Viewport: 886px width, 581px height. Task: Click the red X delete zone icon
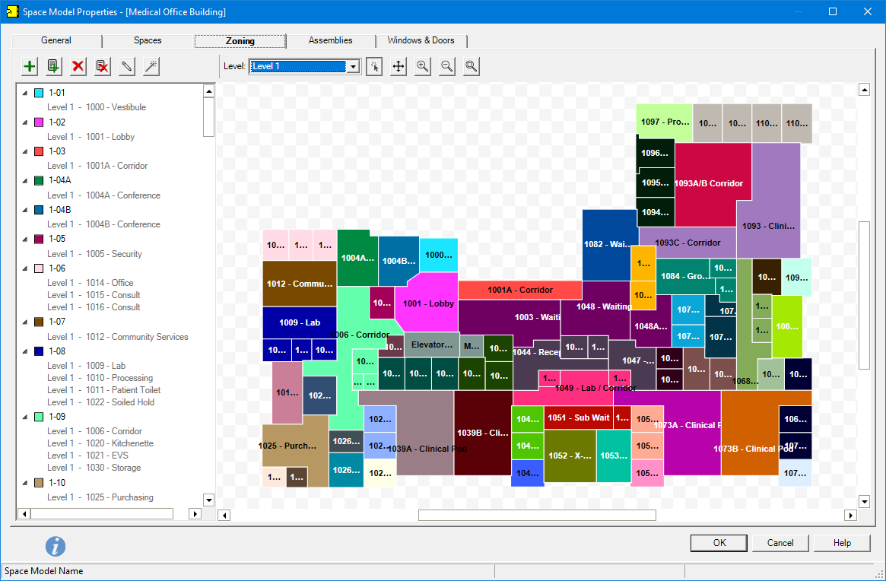pos(78,66)
